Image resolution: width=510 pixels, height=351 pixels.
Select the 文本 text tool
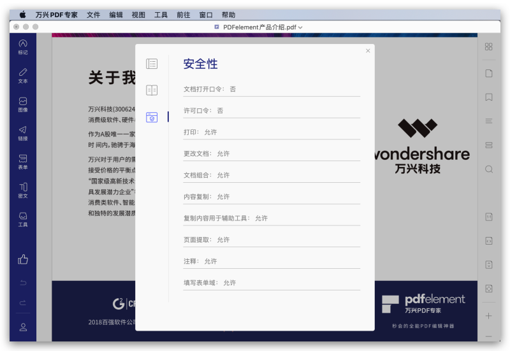click(23, 76)
